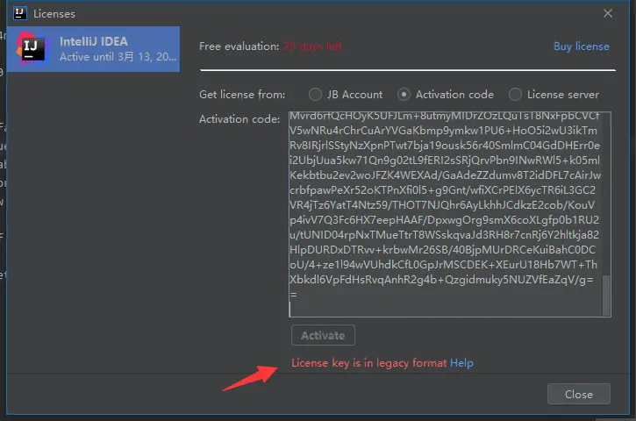Click the red '29 days left' text
This screenshot has width=636, height=421.
click(x=313, y=46)
